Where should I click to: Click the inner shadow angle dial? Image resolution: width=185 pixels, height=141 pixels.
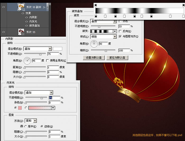click(27, 61)
